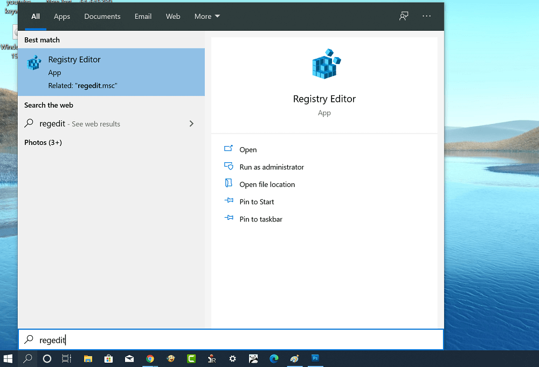539x367 pixels.
Task: Switch to the Documents tab
Action: click(x=102, y=17)
